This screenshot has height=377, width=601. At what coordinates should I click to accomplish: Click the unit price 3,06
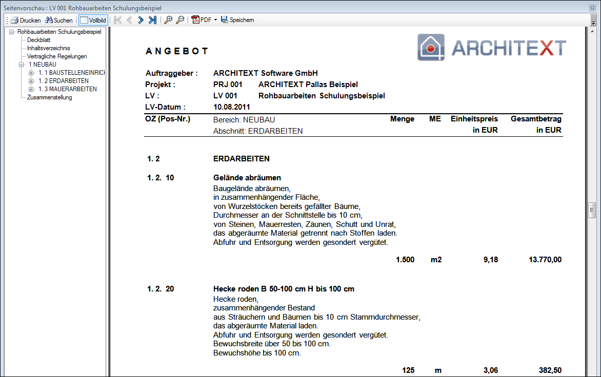coord(491,370)
